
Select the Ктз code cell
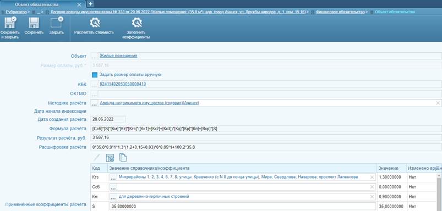click(99, 177)
